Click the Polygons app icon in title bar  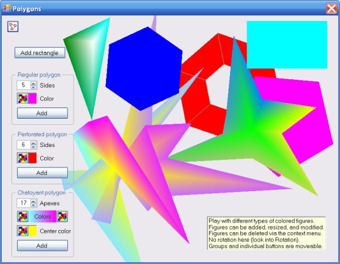coord(6,8)
